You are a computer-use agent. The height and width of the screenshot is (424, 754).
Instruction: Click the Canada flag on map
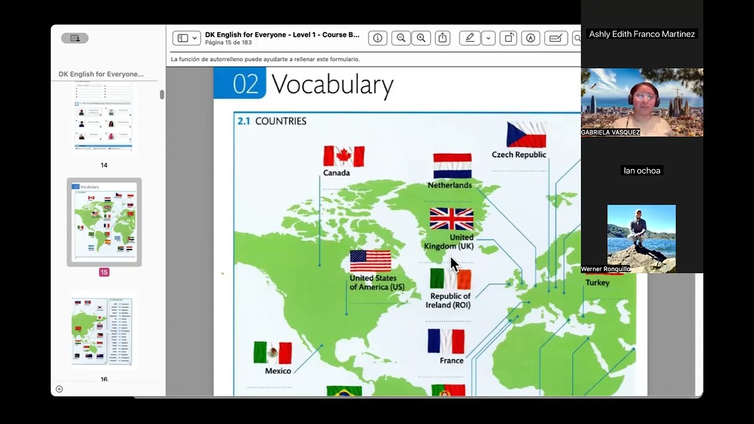[x=344, y=156]
